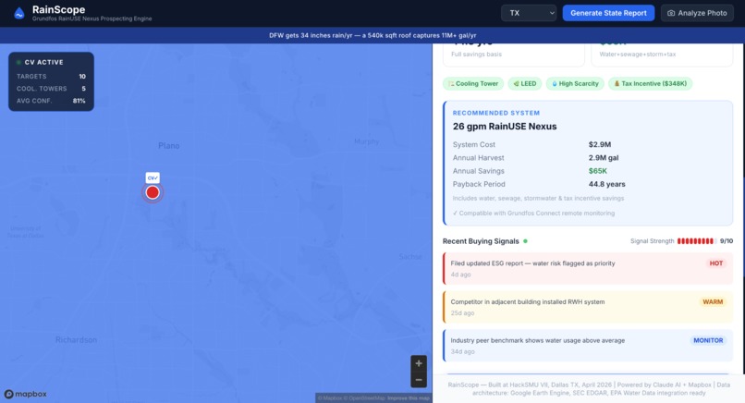Zoom out the map with minus button
745x403 pixels.
click(419, 380)
